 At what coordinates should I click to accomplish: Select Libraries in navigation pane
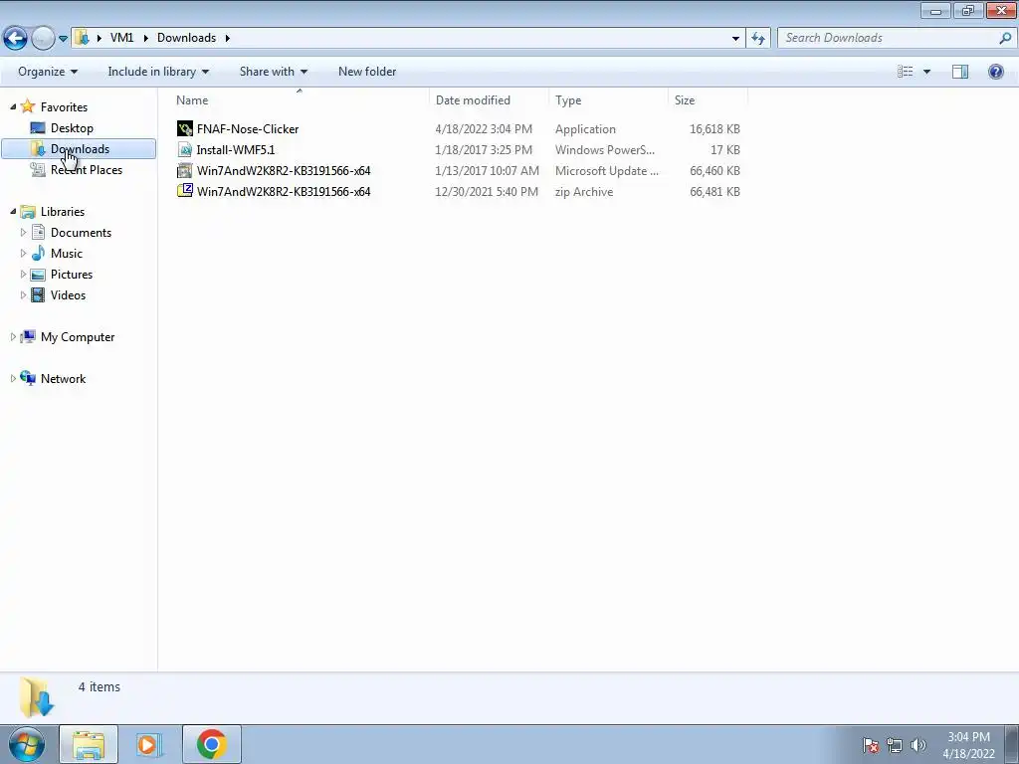click(63, 211)
